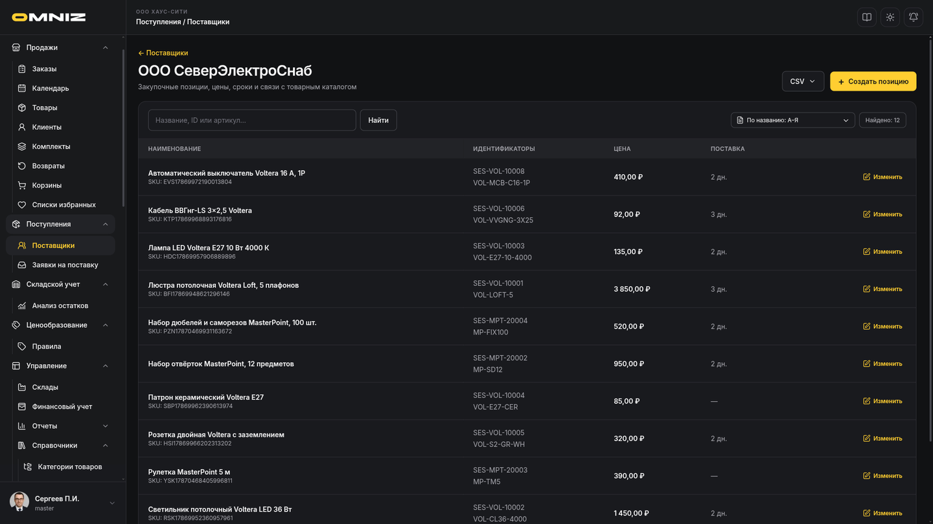933x524 pixels.
Task: Click the Финансовый учет icon
Action: click(22, 406)
